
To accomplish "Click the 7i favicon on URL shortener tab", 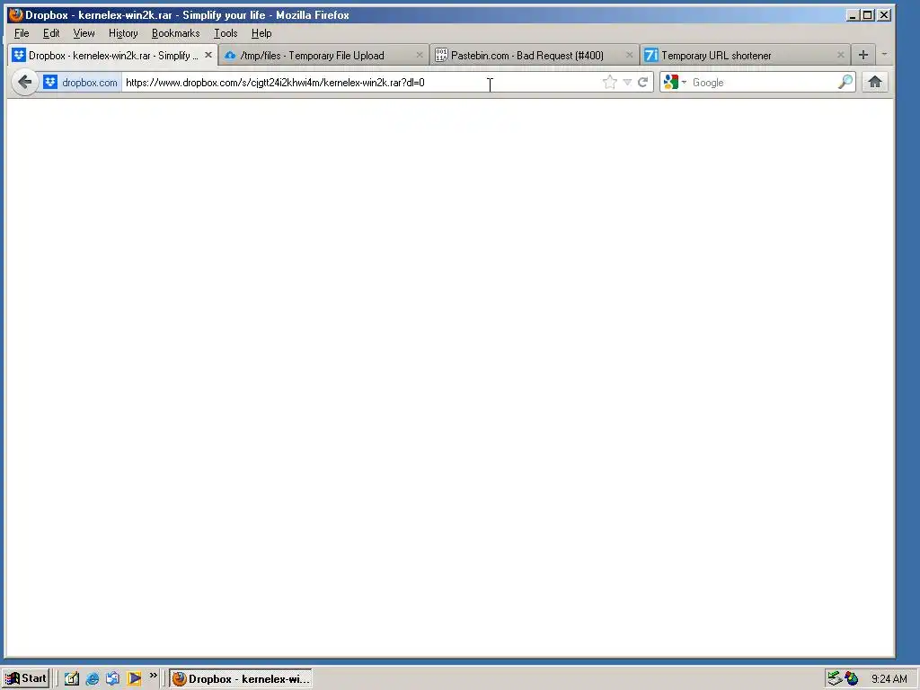I will click(x=650, y=55).
